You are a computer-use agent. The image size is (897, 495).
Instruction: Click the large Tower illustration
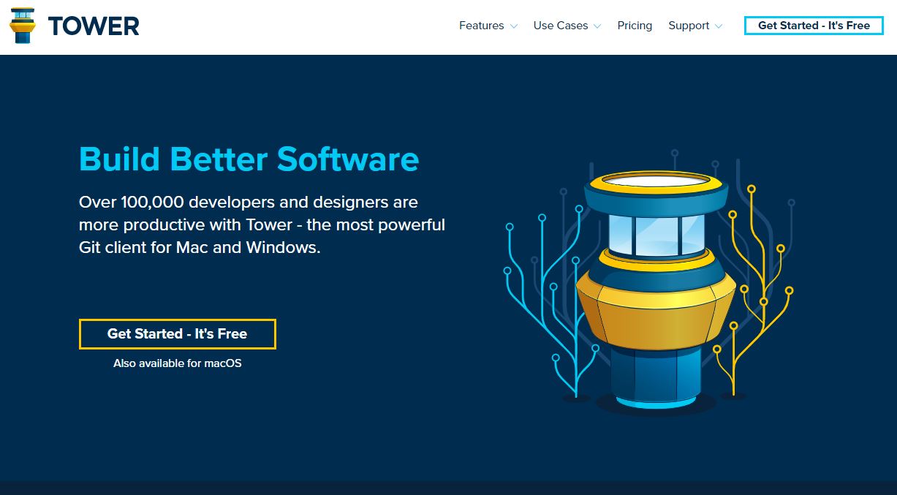point(651,281)
